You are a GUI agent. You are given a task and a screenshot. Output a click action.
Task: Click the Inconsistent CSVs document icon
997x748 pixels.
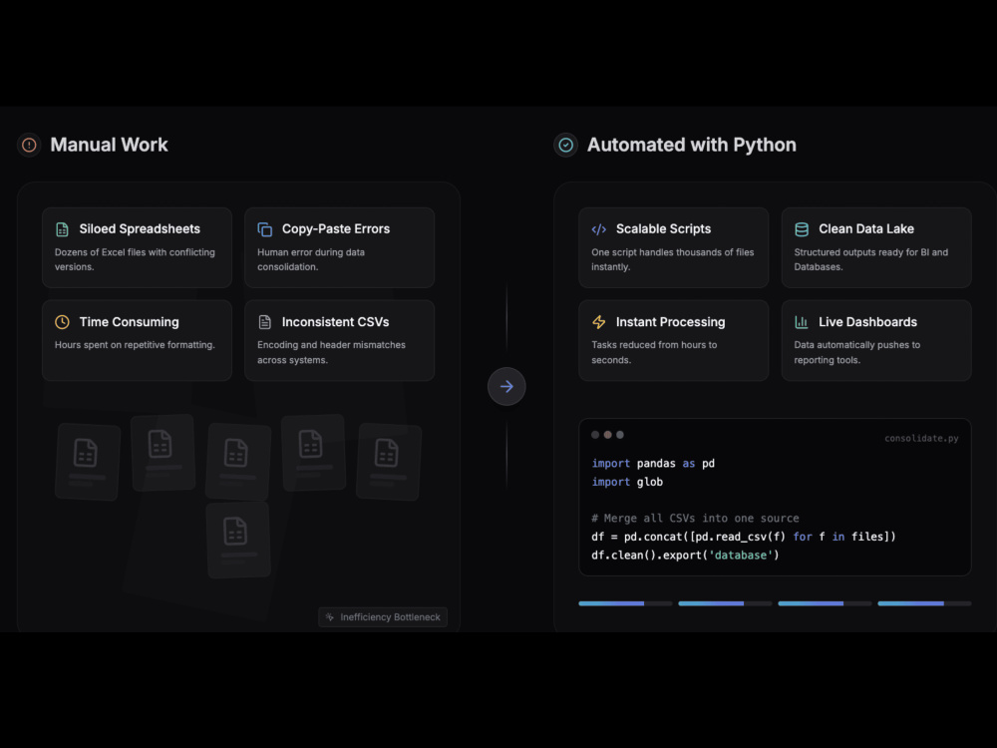pyautogui.click(x=264, y=322)
